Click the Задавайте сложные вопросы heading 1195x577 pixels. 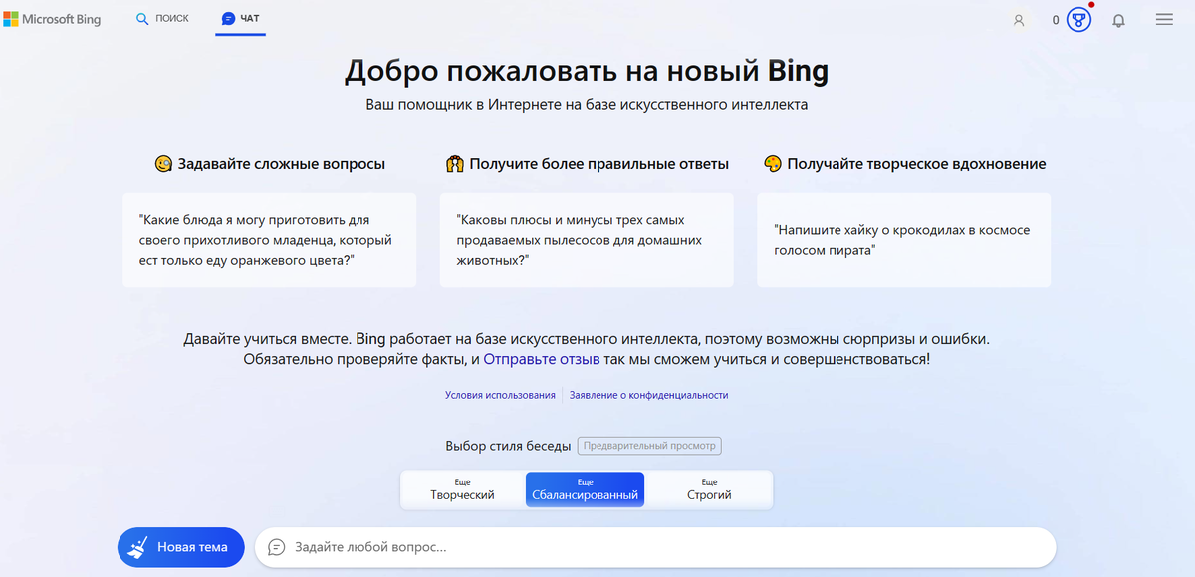tap(270, 164)
